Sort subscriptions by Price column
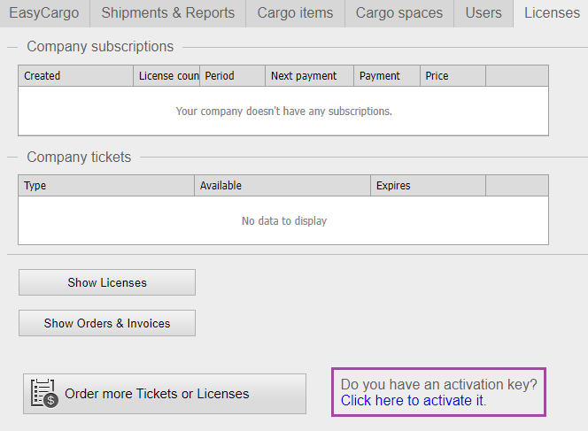This screenshot has width=588, height=431. (x=453, y=76)
